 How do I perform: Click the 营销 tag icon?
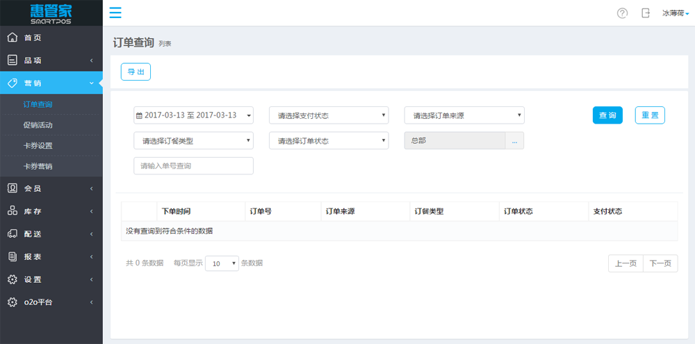click(x=13, y=83)
